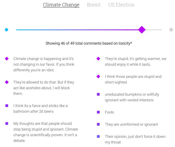Open the US Election tab
This screenshot has height=147, width=175.
click(x=121, y=5)
